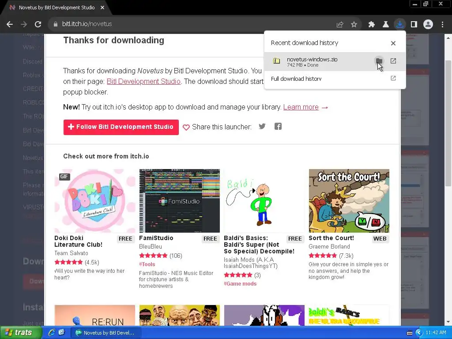Screen dimensions: 452x339
Task: Click Baldi's Super (Not So Special) Decompile title
Action: (259, 245)
